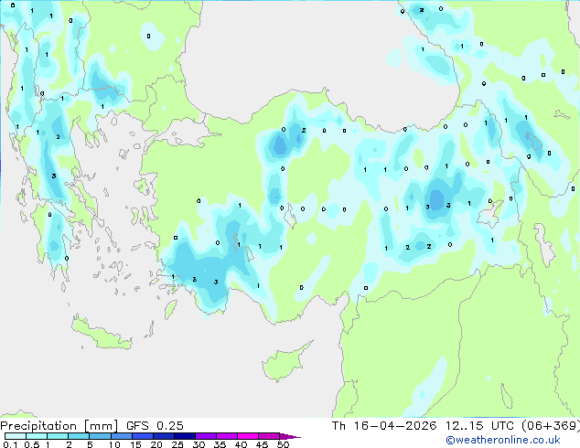This screenshot has width=580, height=448.
Task: Click the 45–50 mm legend color swatch
Action: point(269,436)
